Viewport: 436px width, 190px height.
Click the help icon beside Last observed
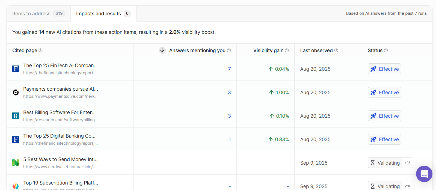coord(336,51)
